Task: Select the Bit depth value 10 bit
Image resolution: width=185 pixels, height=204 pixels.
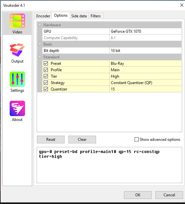Action: click(x=145, y=51)
